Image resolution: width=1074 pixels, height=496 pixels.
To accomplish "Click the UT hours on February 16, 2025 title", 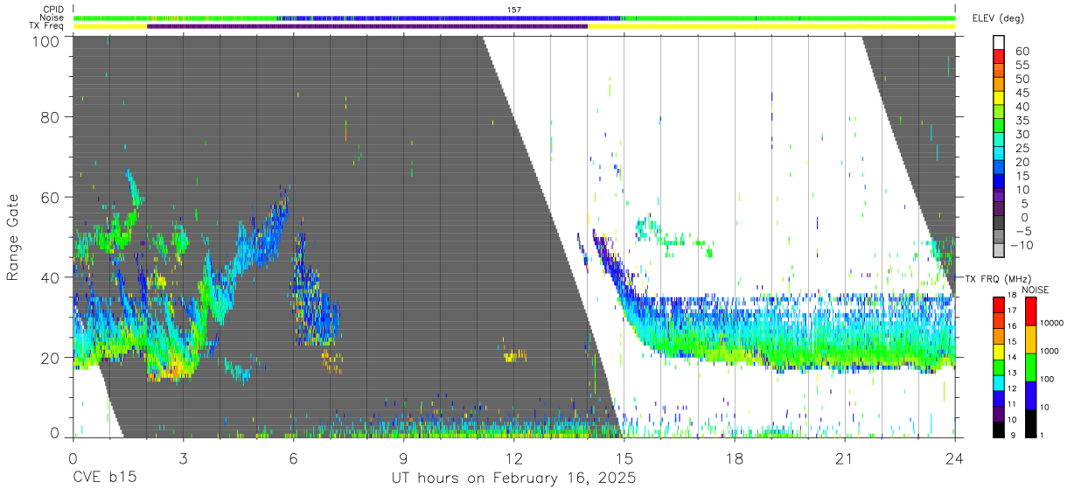I will (x=513, y=479).
